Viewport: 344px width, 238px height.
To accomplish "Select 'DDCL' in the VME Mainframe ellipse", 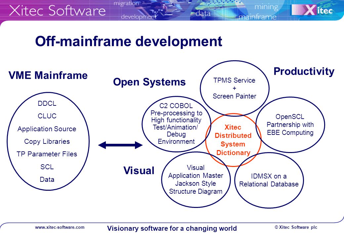I will click(x=47, y=103).
